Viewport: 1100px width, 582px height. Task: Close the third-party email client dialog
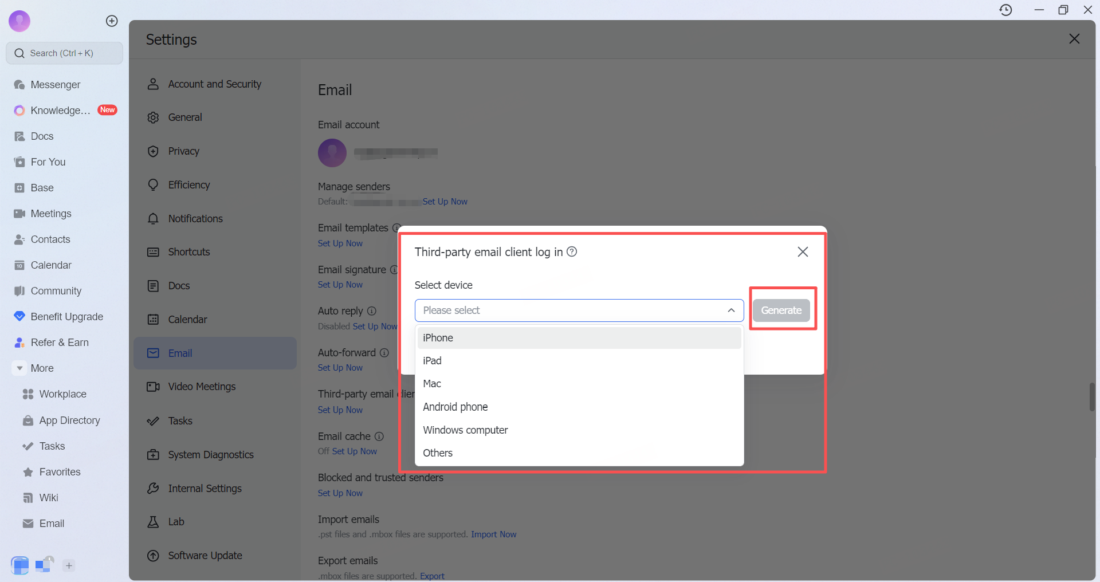click(803, 252)
